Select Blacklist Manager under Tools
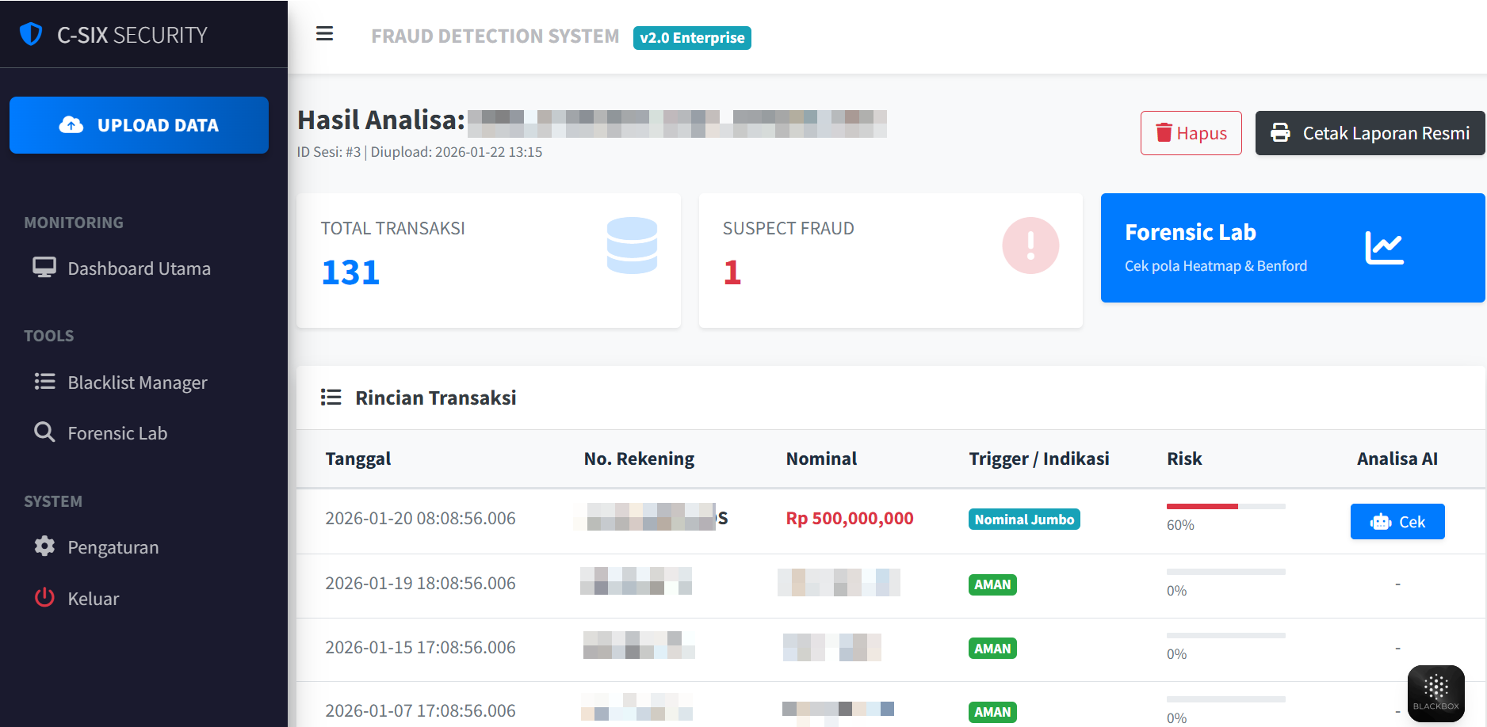The width and height of the screenshot is (1487, 727). click(x=136, y=382)
